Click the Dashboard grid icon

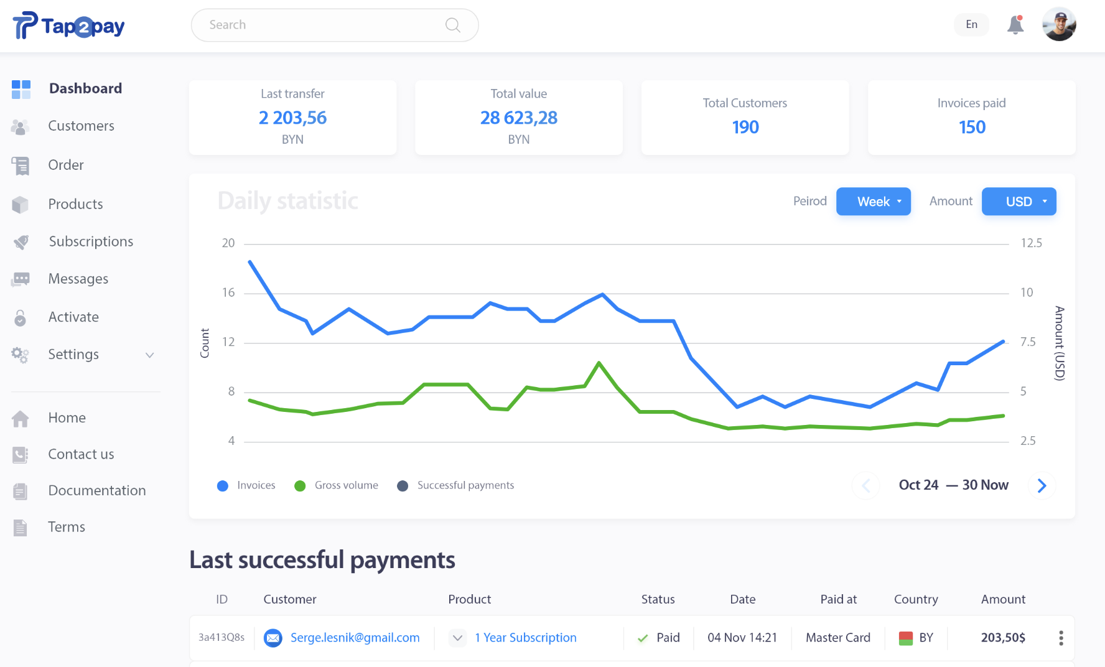[x=21, y=89]
